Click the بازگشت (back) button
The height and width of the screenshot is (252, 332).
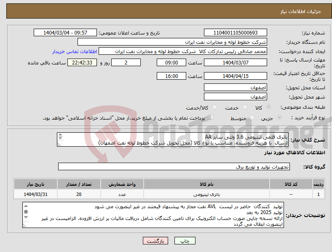pos(155,241)
